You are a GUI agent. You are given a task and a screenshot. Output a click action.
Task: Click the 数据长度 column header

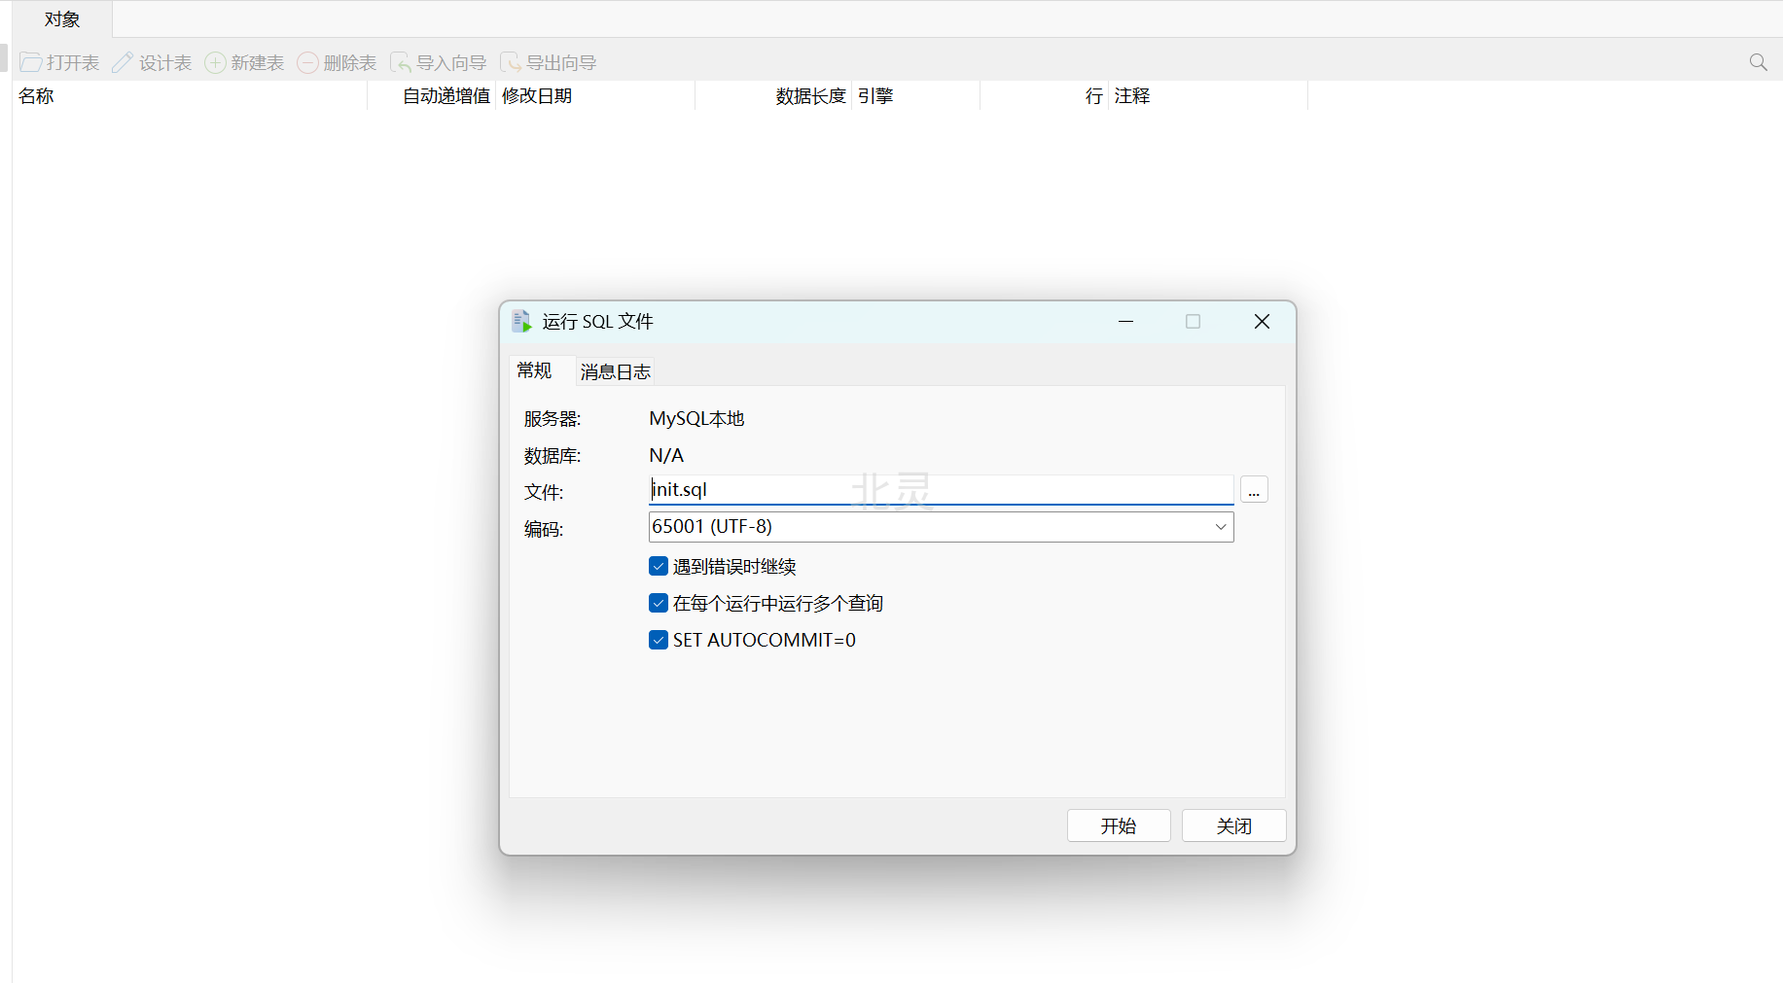773,96
